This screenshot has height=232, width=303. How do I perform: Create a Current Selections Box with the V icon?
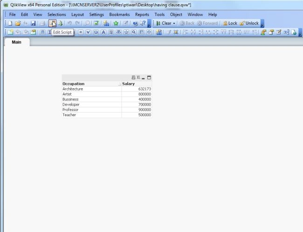click(x=88, y=32)
